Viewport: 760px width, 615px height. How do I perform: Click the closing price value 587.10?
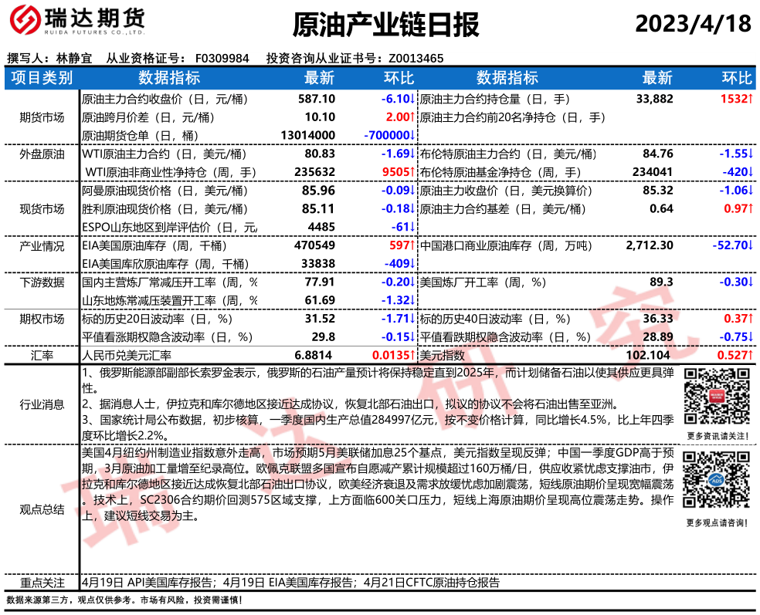pyautogui.click(x=317, y=99)
